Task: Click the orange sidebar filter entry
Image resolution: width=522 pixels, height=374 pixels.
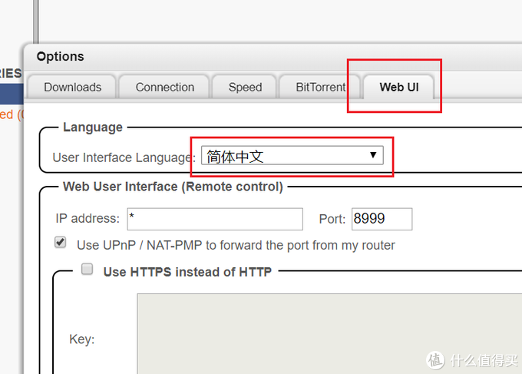Action: tap(7, 114)
